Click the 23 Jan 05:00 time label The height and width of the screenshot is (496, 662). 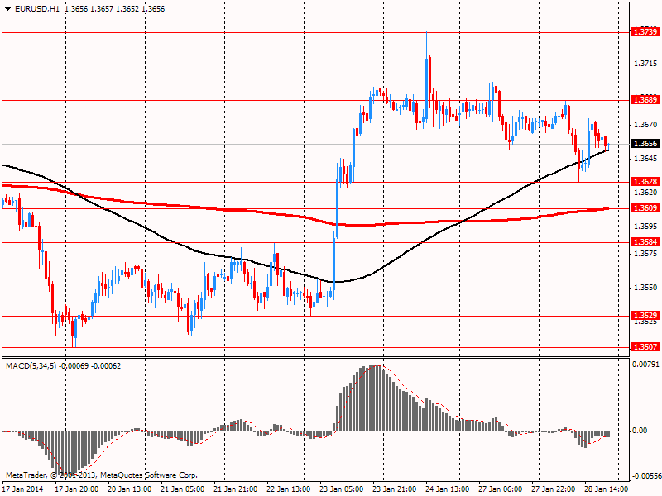coord(342,489)
